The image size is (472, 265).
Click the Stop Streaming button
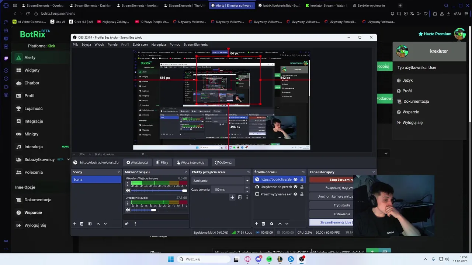pos(331,180)
